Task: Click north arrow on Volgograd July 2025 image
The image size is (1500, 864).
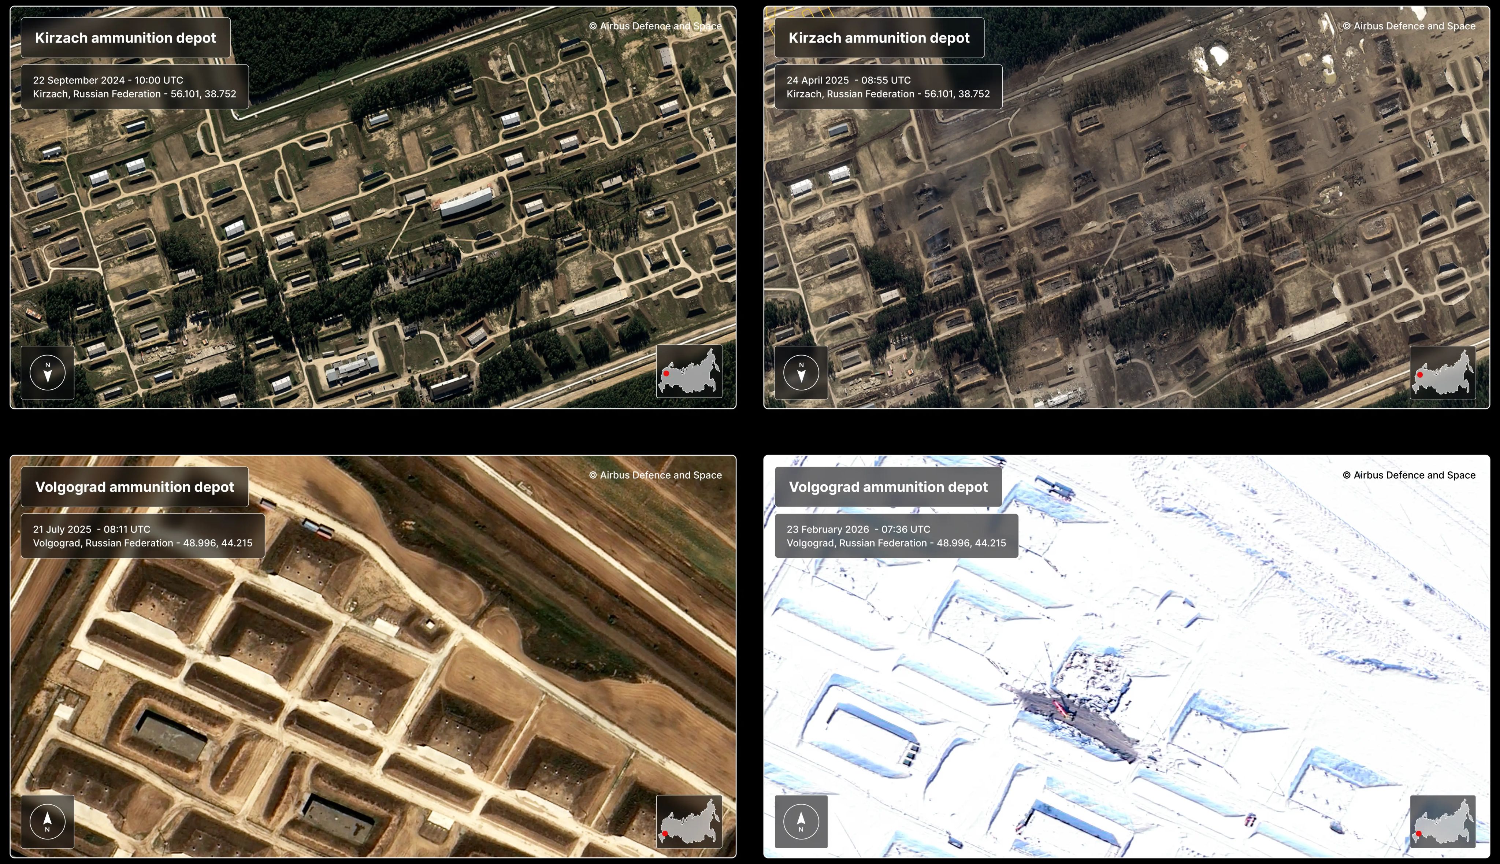Action: pyautogui.click(x=48, y=821)
